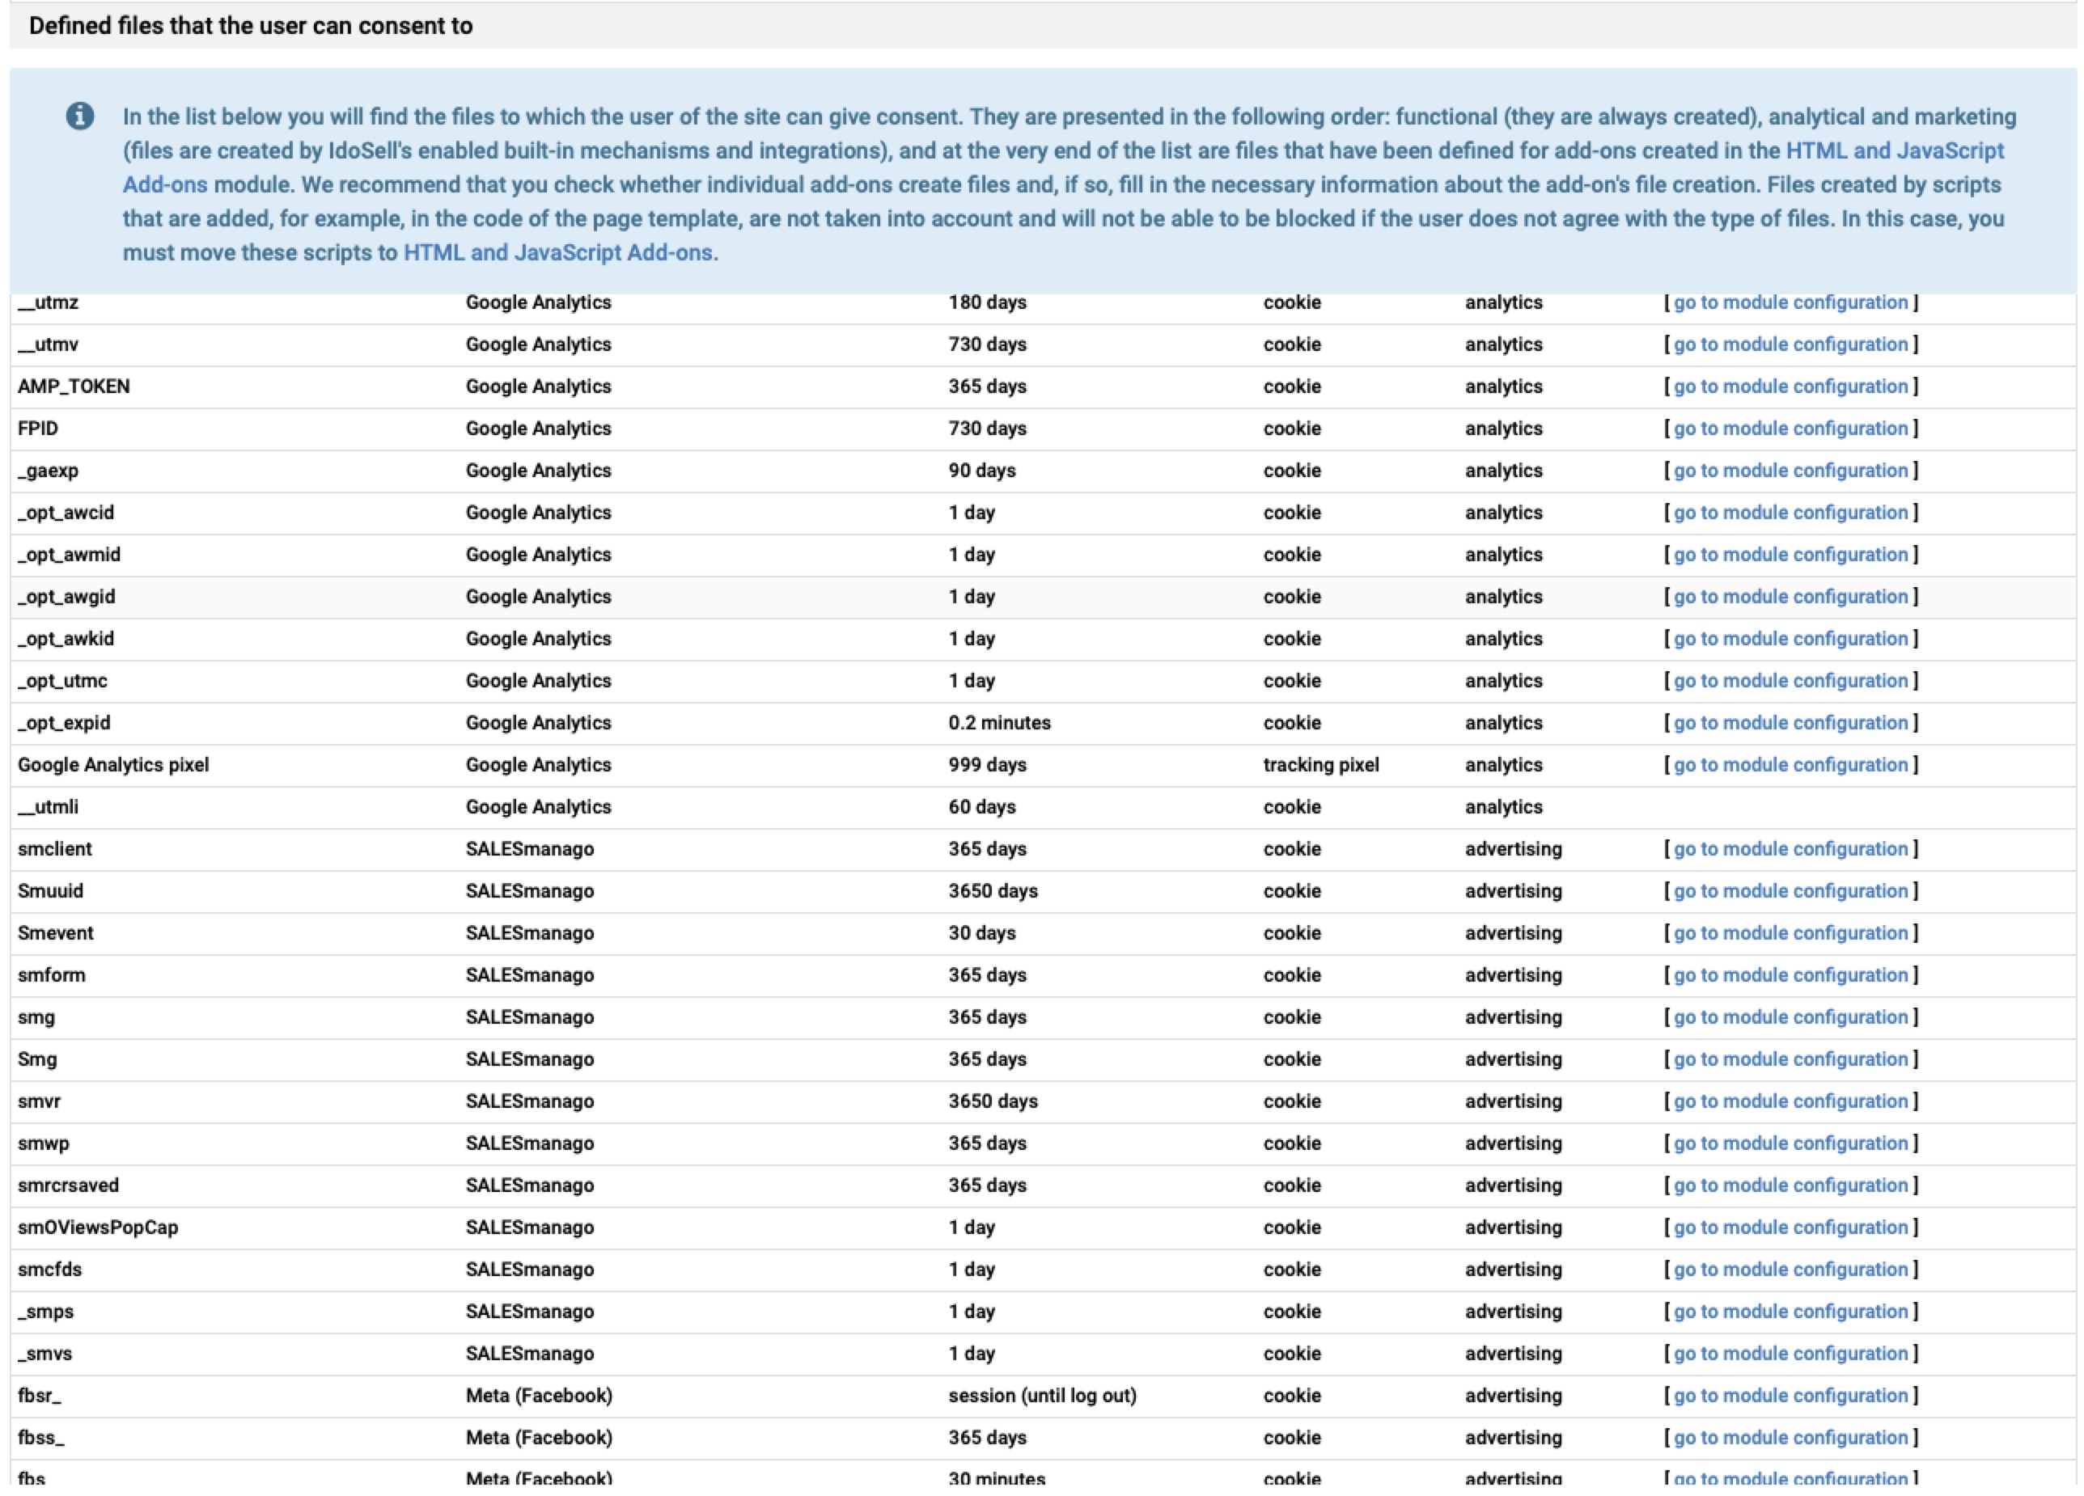The height and width of the screenshot is (1496, 2084).
Task: Open module configuration for _opt_utmc
Action: click(1790, 682)
